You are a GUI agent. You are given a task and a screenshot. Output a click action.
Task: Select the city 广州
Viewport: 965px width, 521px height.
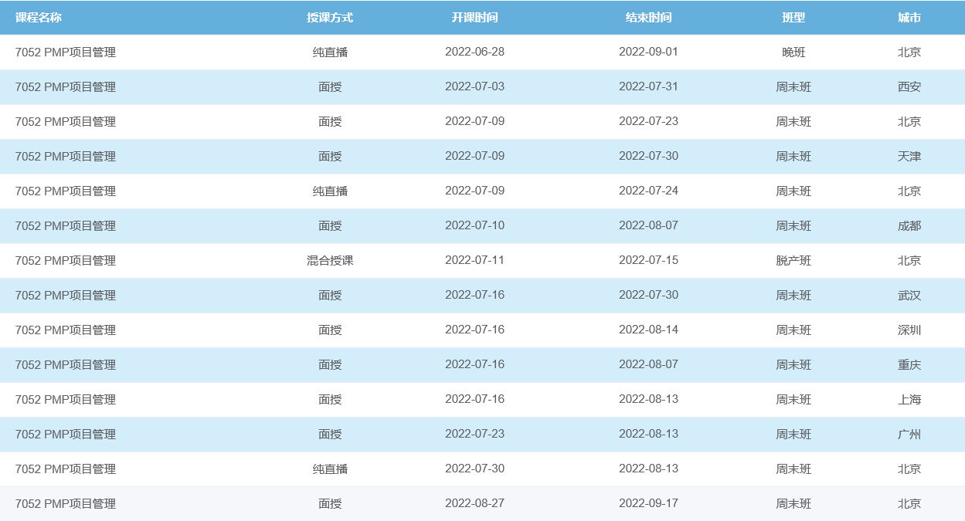[909, 435]
